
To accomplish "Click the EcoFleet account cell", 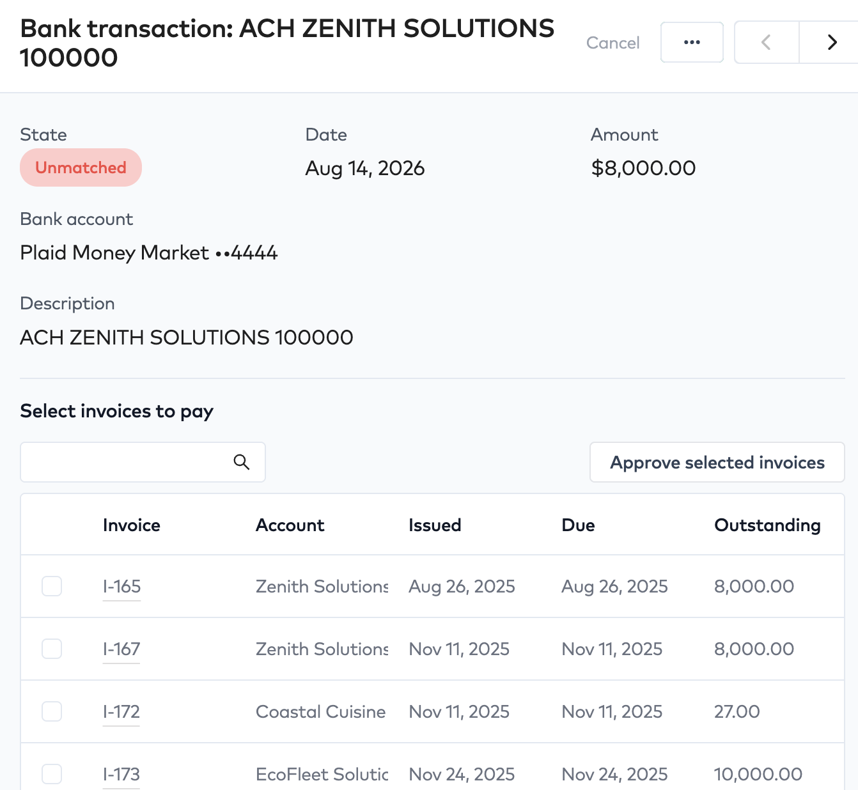I will [x=322, y=774].
